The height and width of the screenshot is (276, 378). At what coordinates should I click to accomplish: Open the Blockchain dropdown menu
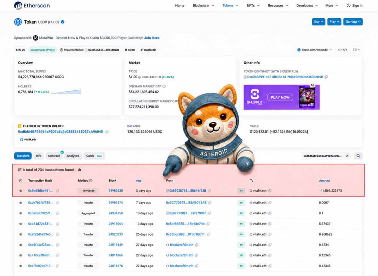click(x=203, y=5)
